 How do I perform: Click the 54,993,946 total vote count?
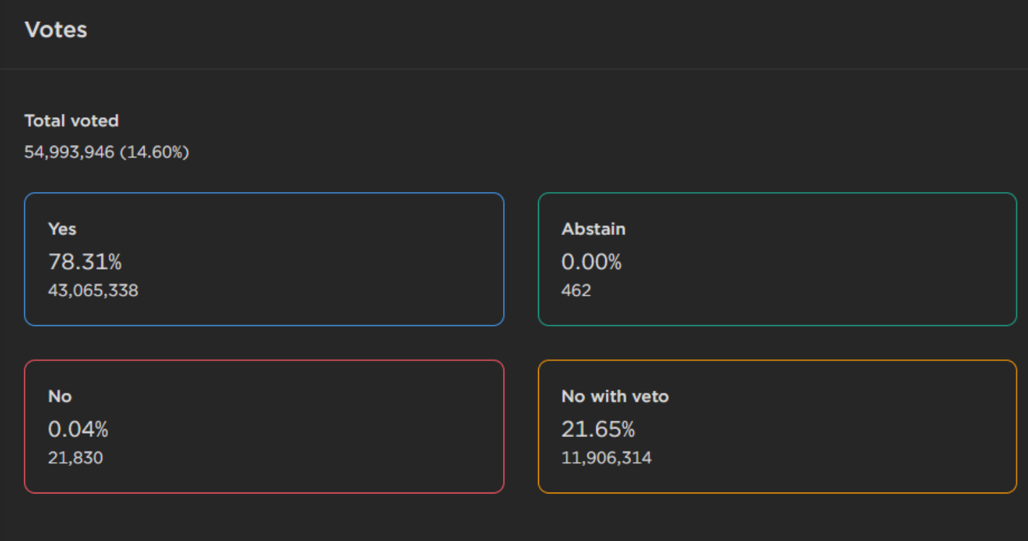(69, 152)
